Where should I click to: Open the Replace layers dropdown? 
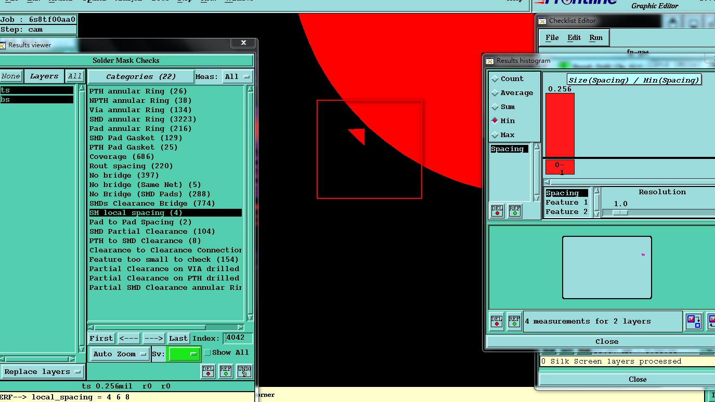click(x=43, y=372)
